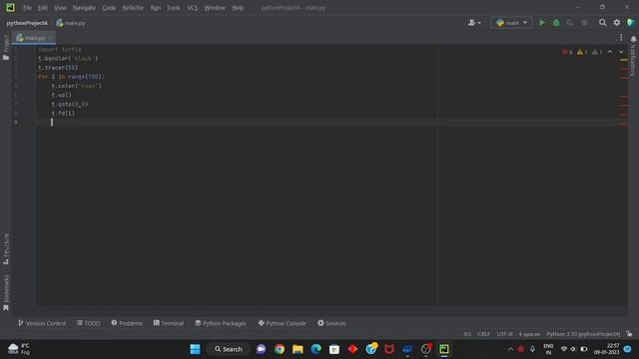
Task: Open the Python Console tool window
Action: 282,323
